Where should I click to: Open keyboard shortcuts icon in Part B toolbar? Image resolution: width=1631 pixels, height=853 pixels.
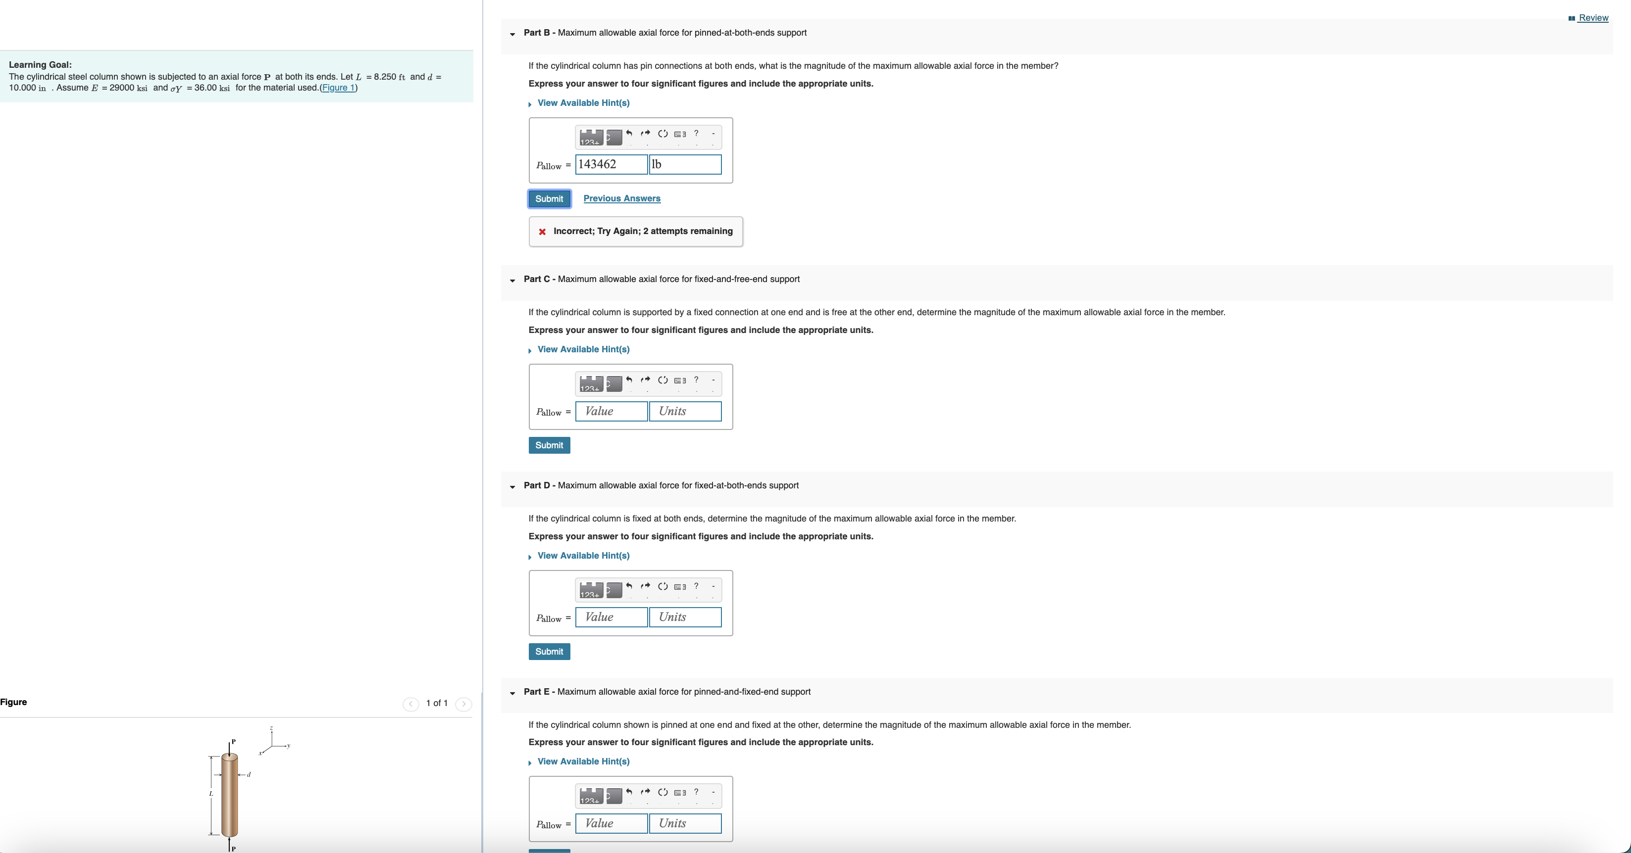point(679,134)
